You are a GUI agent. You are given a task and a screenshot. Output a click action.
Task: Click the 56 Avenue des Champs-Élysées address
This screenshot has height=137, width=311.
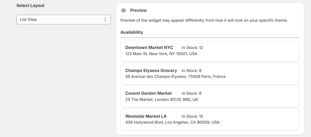(x=175, y=77)
